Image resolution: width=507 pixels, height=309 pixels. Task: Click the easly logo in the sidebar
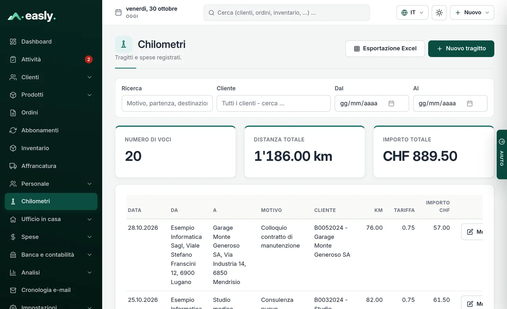point(32,16)
